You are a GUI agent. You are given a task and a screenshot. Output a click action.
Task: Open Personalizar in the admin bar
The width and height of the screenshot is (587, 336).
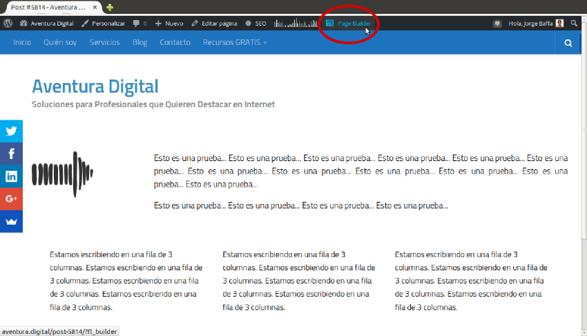103,23
